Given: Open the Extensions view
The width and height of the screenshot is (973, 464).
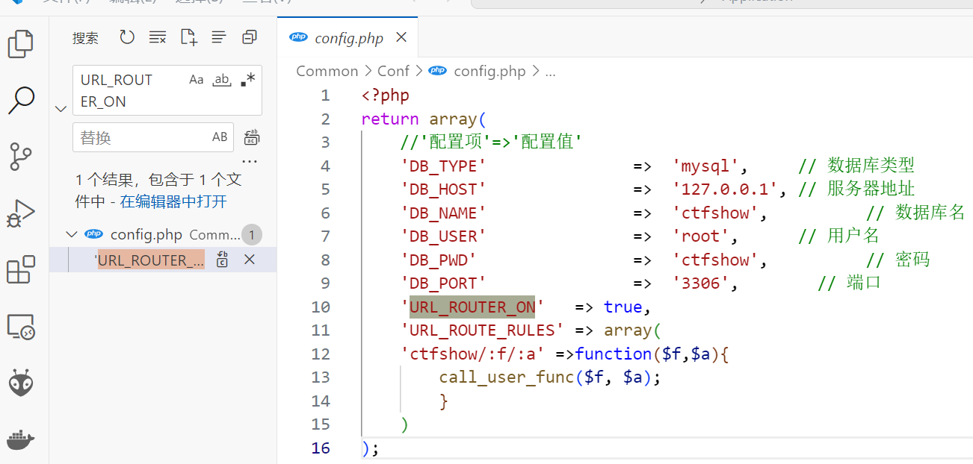Looking at the screenshot, I should (21, 270).
